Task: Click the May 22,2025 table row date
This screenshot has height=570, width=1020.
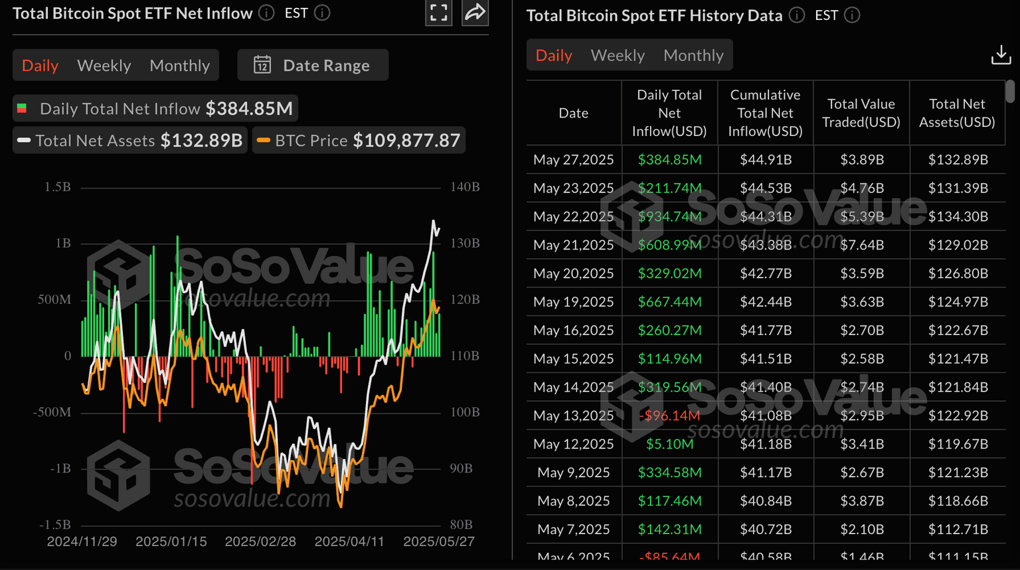Action: coord(573,217)
